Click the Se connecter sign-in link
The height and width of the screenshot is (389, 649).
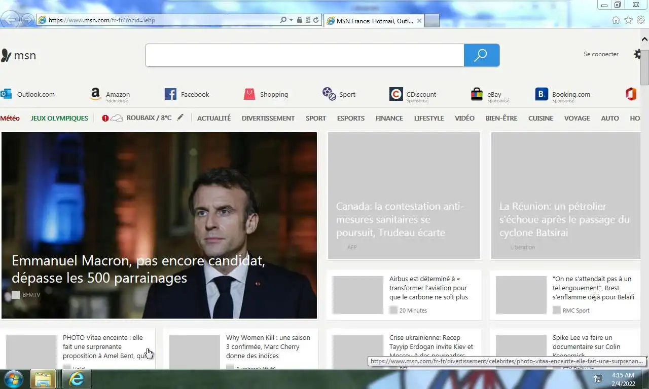click(x=601, y=54)
